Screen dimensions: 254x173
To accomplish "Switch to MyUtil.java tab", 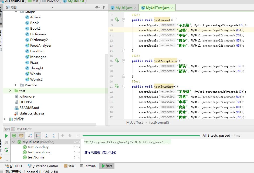I will [x=124, y=8].
